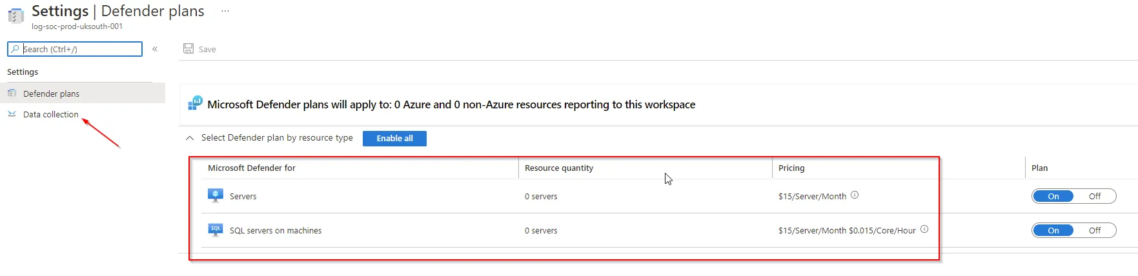Click the Data collection menu icon
The height and width of the screenshot is (276, 1138).
12,114
